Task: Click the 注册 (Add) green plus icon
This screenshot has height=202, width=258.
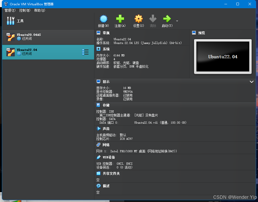Action: point(120,19)
